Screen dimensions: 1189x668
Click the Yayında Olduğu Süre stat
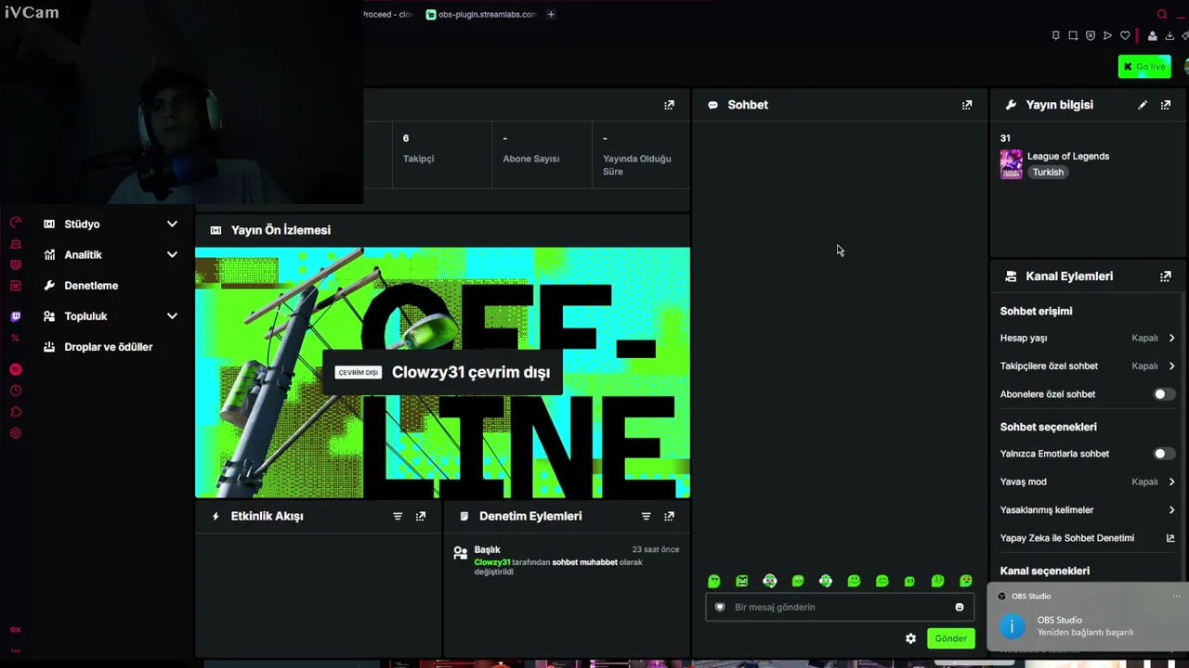(637, 155)
